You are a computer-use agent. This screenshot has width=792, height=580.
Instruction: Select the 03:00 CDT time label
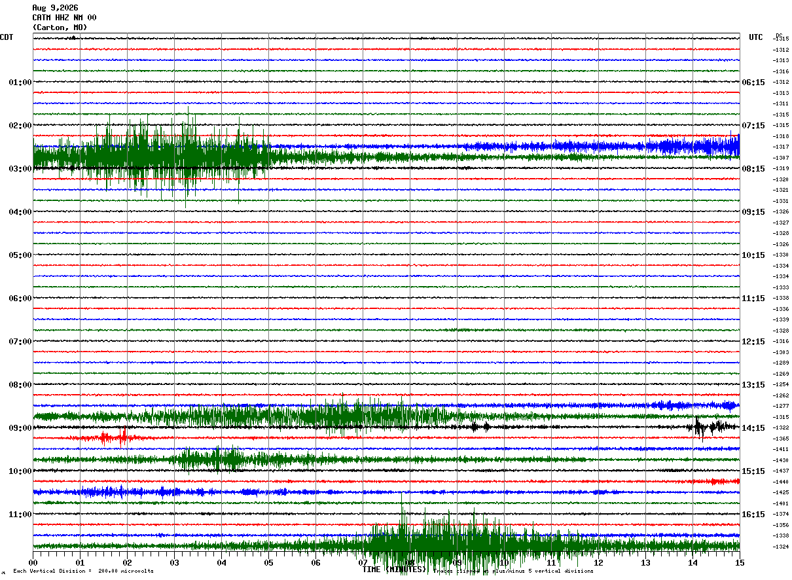point(20,168)
